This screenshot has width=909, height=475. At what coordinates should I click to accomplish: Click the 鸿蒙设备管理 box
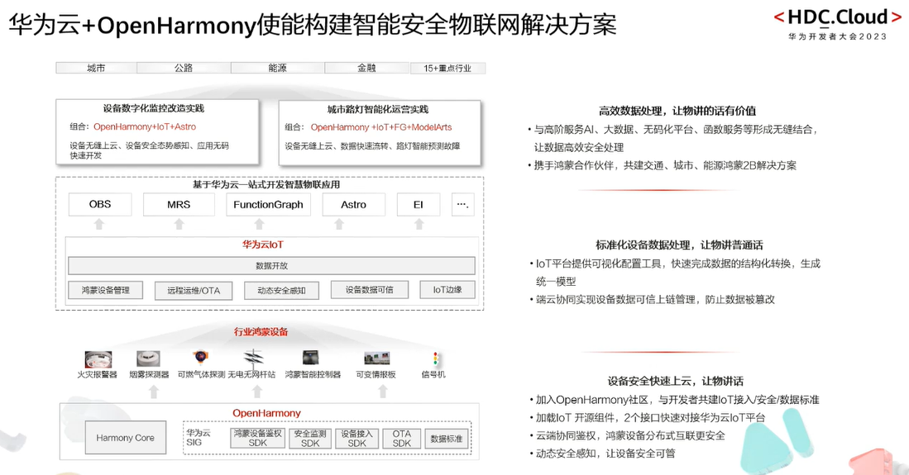106,290
